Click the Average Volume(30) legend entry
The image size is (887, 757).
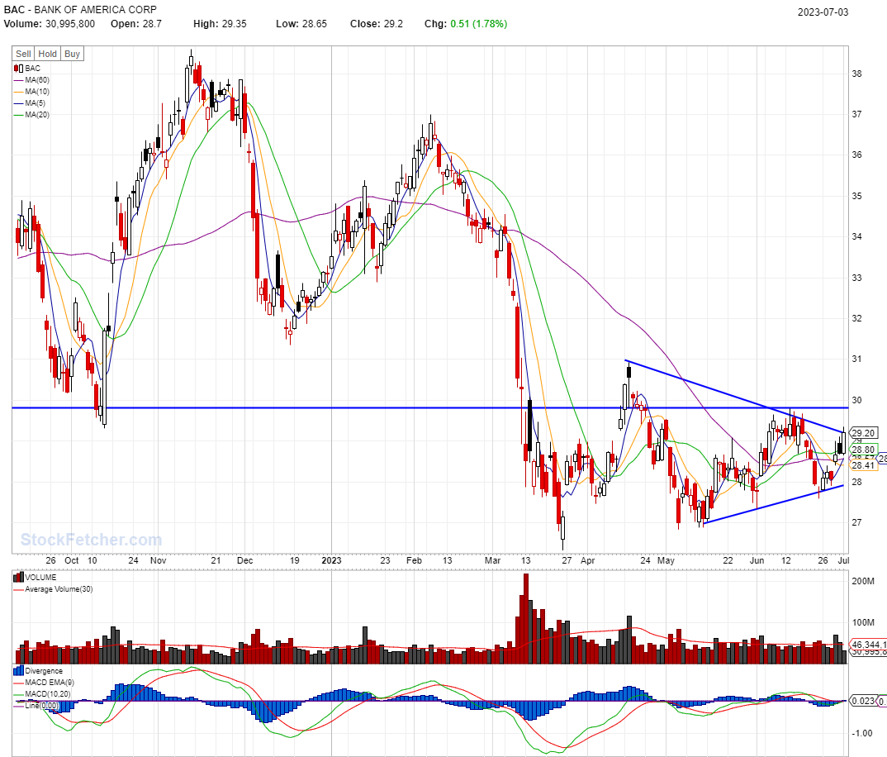click(53, 589)
